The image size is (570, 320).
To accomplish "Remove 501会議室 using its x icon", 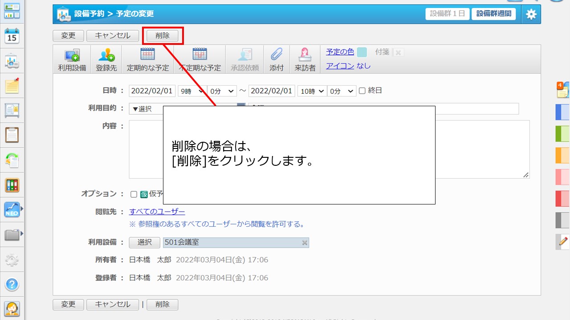I will [x=305, y=243].
